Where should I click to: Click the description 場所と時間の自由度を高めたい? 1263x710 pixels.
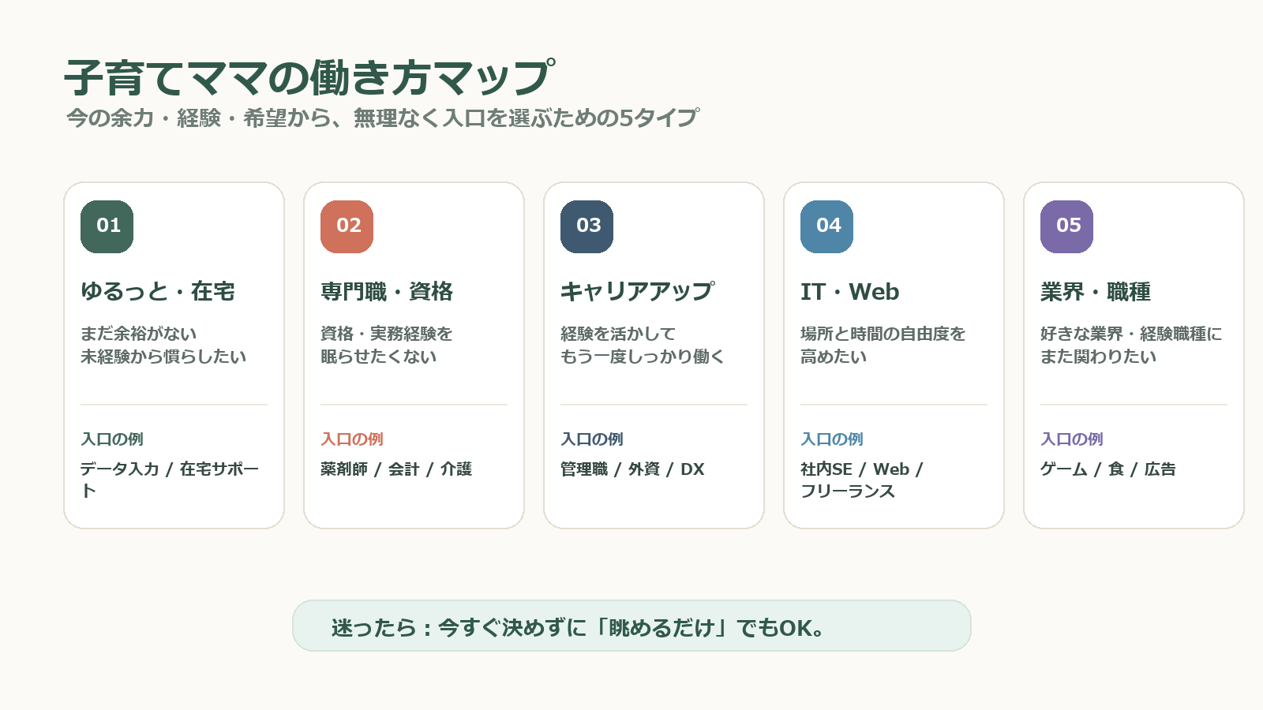(x=883, y=345)
